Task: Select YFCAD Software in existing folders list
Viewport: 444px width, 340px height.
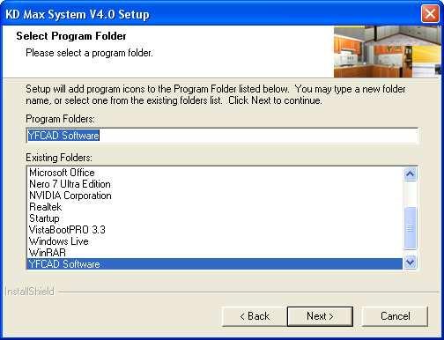Action: pos(214,264)
